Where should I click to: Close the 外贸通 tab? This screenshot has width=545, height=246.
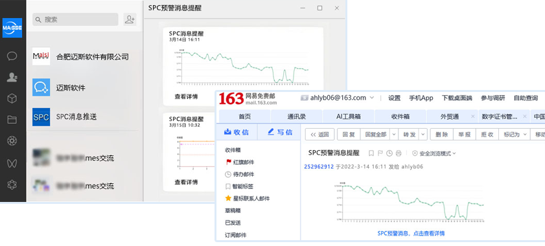tap(472, 117)
